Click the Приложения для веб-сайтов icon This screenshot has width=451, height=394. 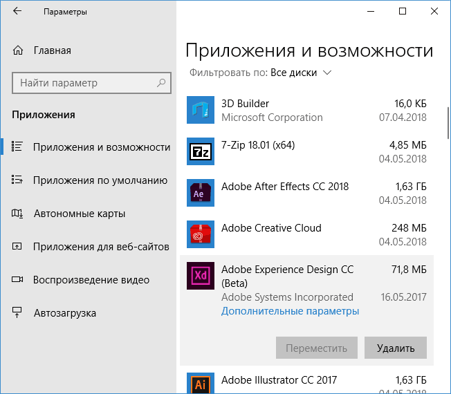tap(17, 246)
